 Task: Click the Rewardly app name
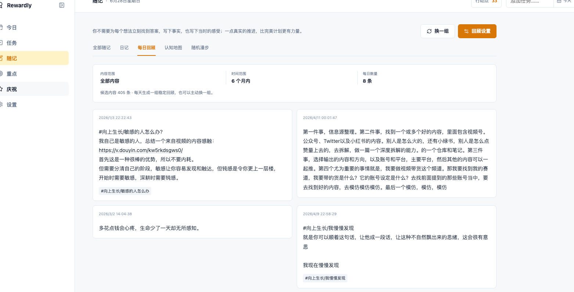click(x=19, y=5)
